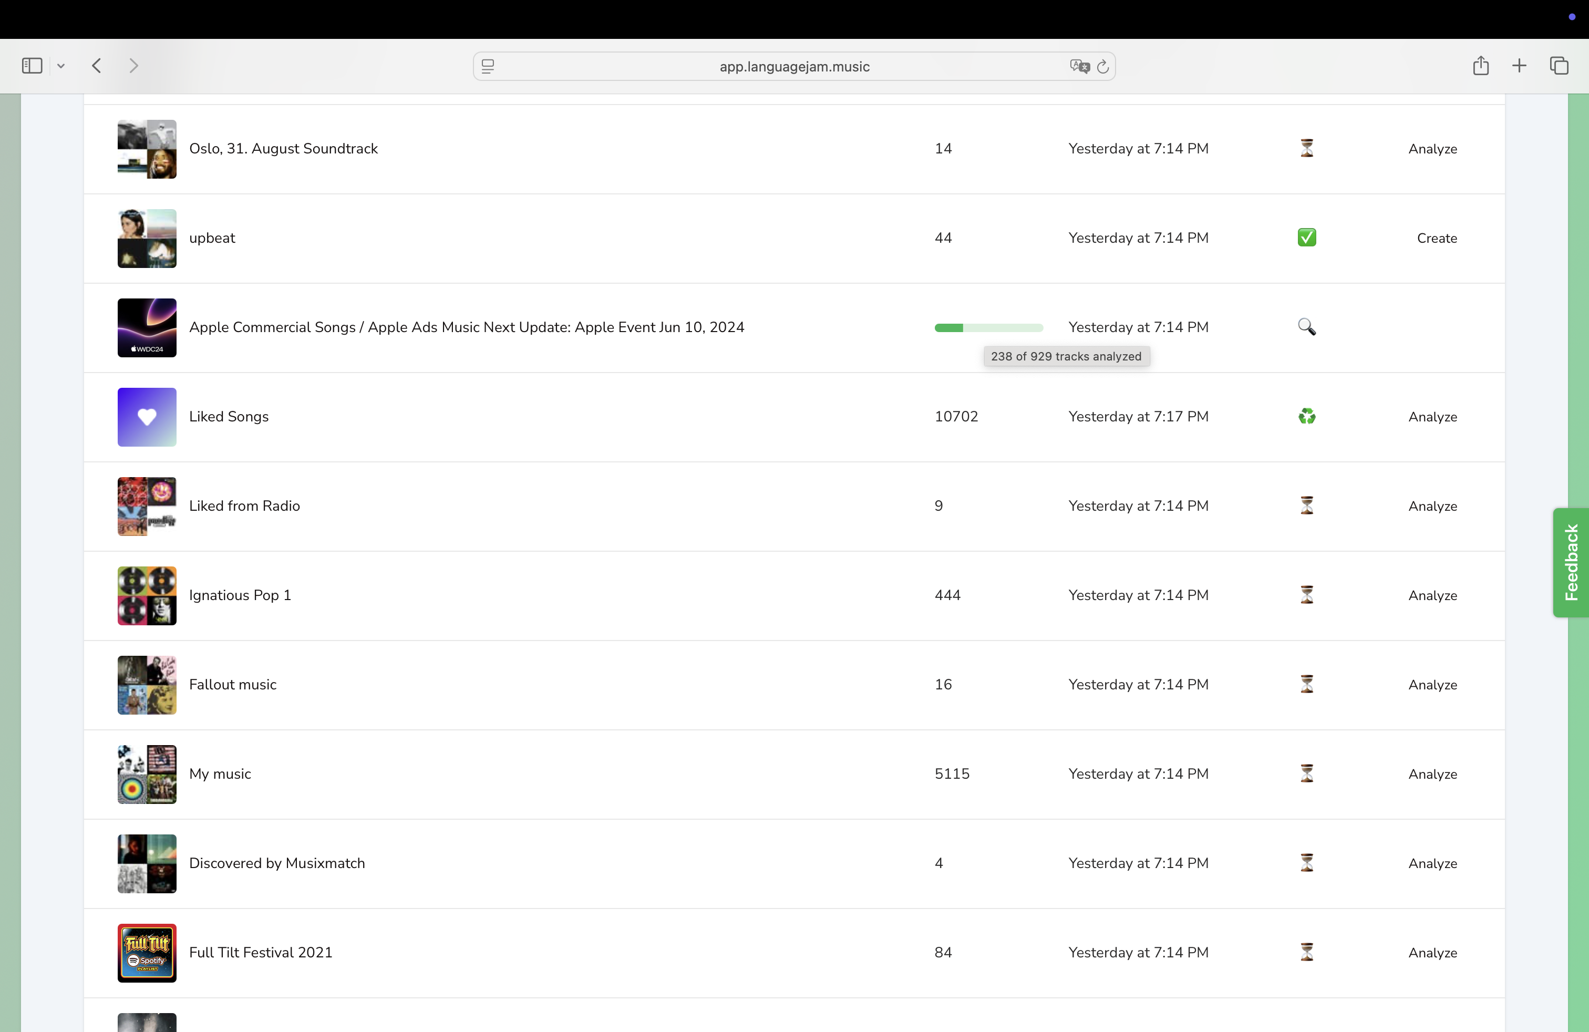Open the translate icon in address bar
Viewport: 1589px width, 1032px height.
[1080, 66]
